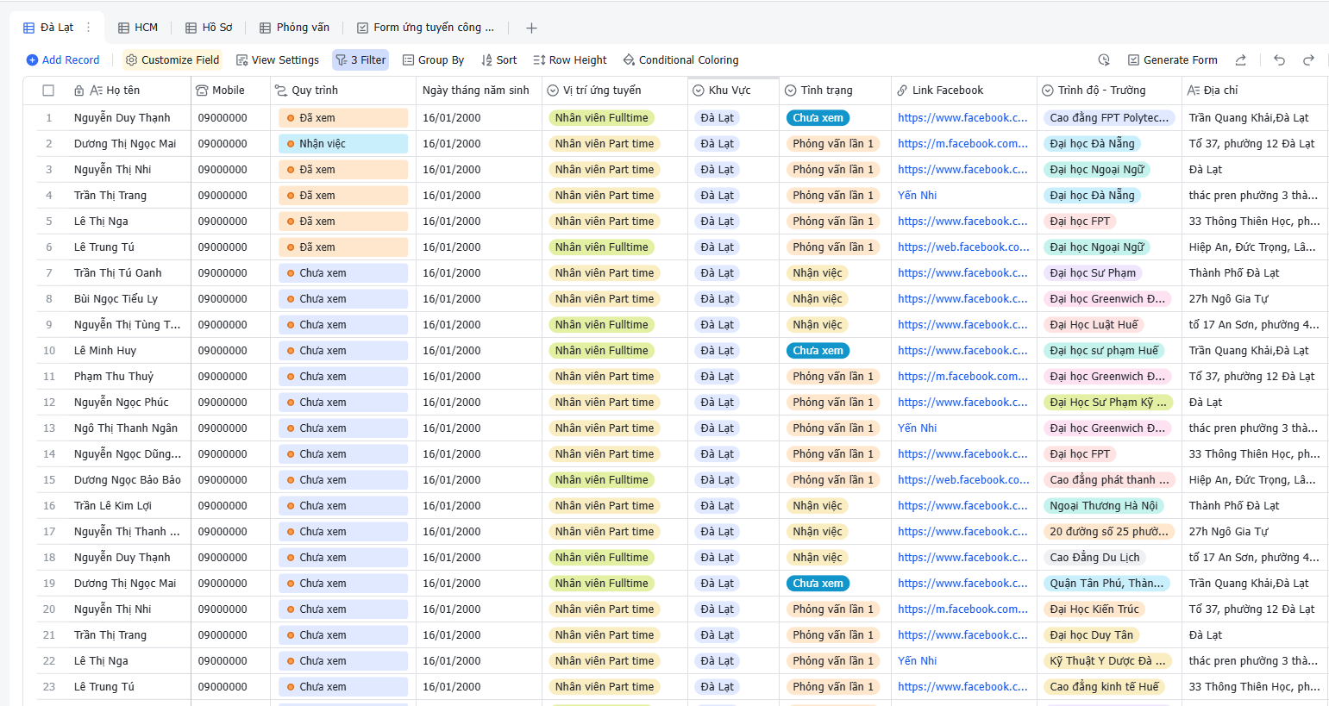Open Facebook link in row 1
This screenshot has width=1329, height=706.
962,118
